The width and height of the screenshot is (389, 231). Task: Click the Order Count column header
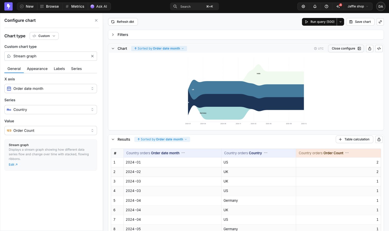[338, 153]
